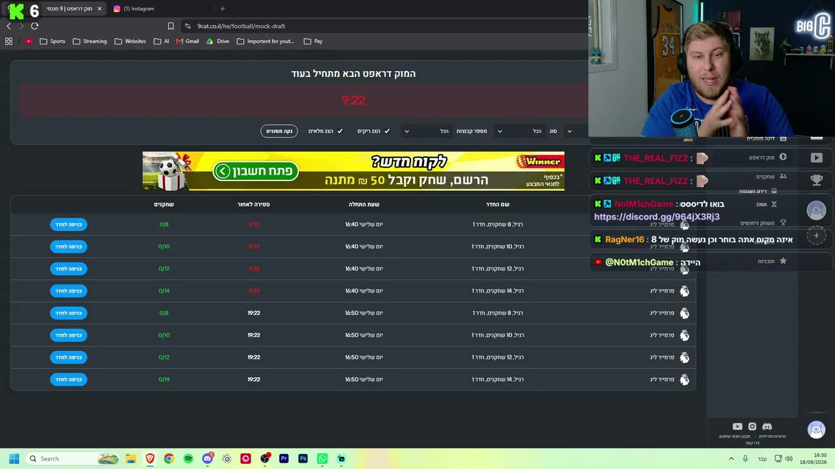This screenshot has height=469, width=835.
Task: Click the תוכניות star item in sidebar
Action: (772, 261)
